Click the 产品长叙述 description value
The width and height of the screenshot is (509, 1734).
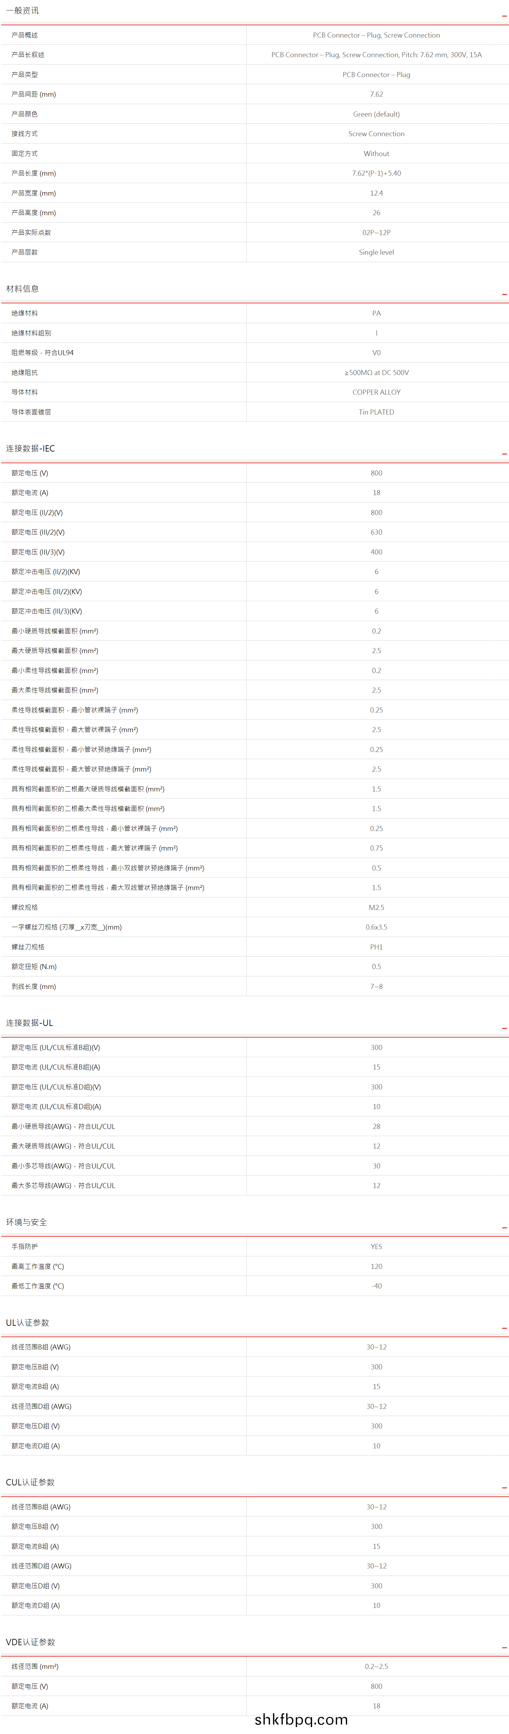click(376, 55)
